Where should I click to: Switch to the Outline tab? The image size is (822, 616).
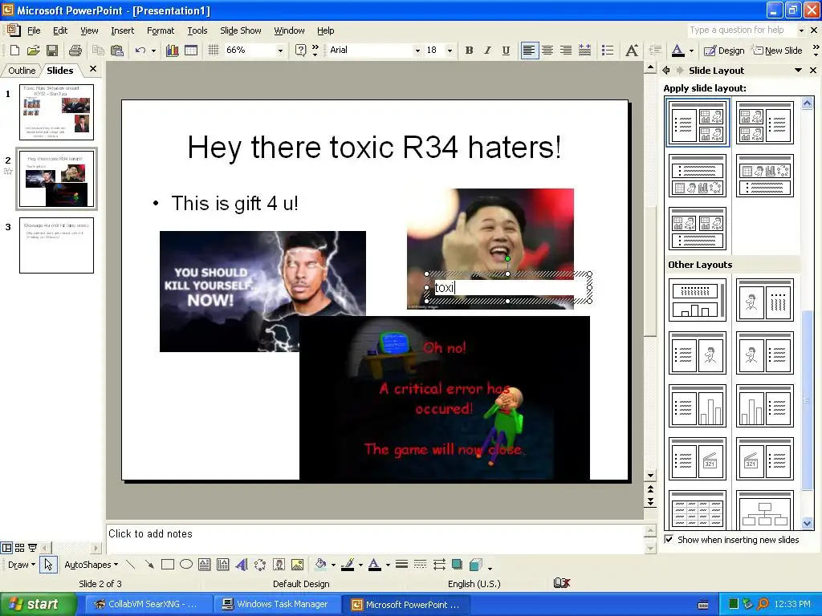coord(22,71)
